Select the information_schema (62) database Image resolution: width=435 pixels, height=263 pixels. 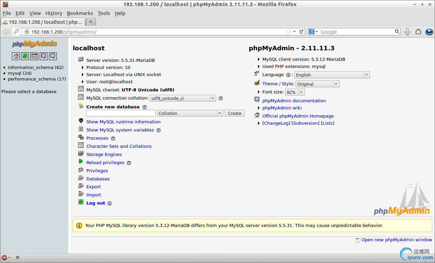tap(36, 67)
